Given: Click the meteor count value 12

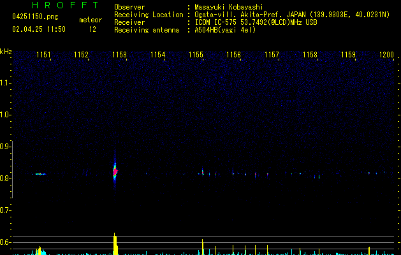Looking at the screenshot, I should pyautogui.click(x=92, y=29).
